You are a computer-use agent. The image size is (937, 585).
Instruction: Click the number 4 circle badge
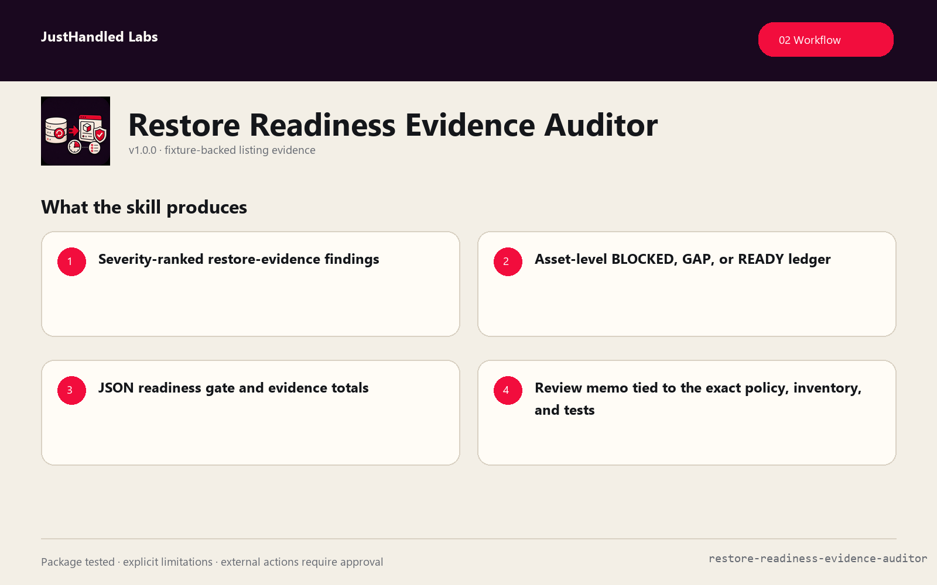coord(508,390)
